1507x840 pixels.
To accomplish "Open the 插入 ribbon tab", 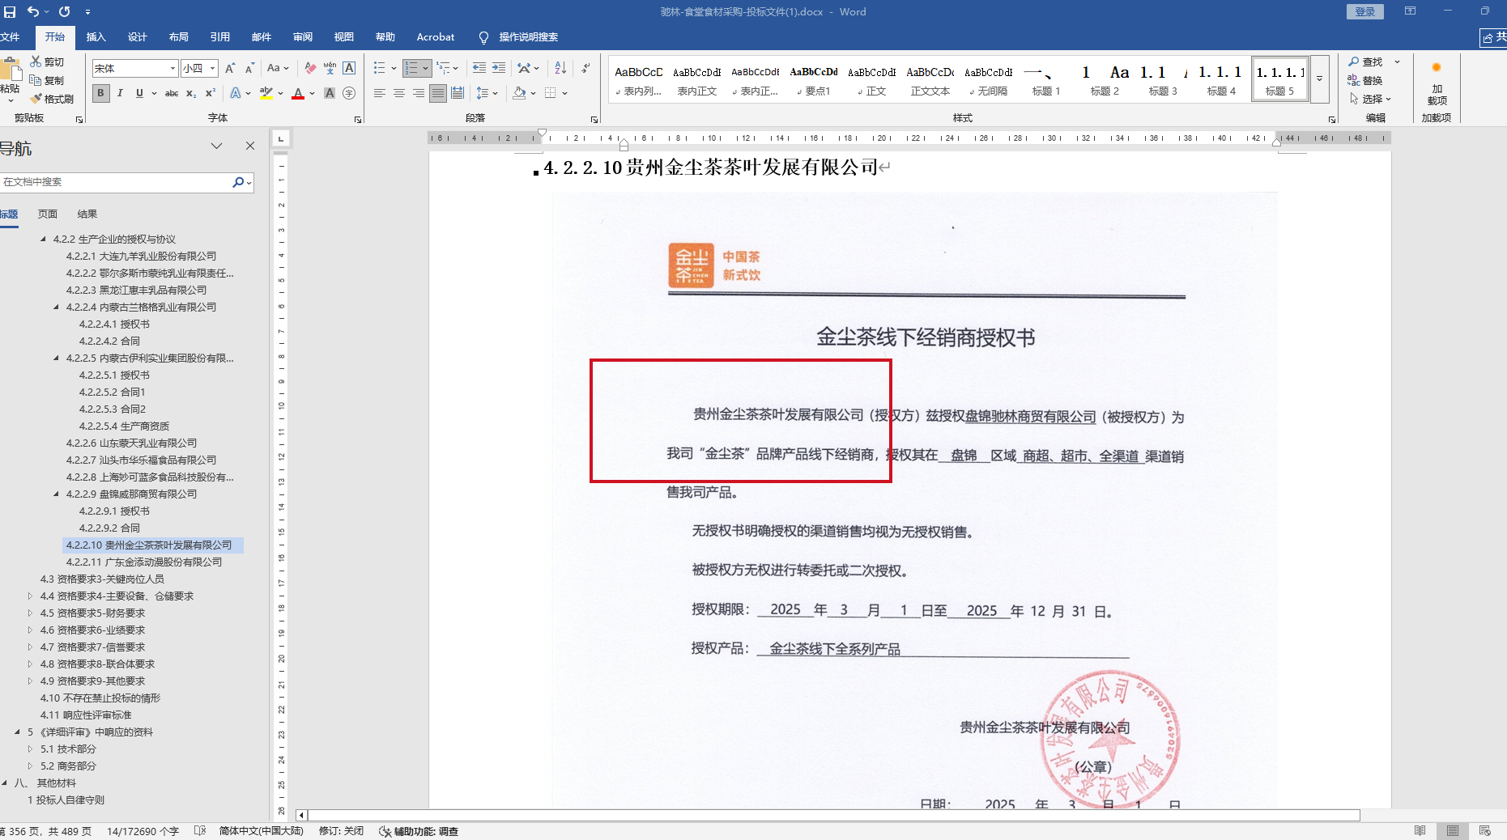I will pyautogui.click(x=96, y=37).
